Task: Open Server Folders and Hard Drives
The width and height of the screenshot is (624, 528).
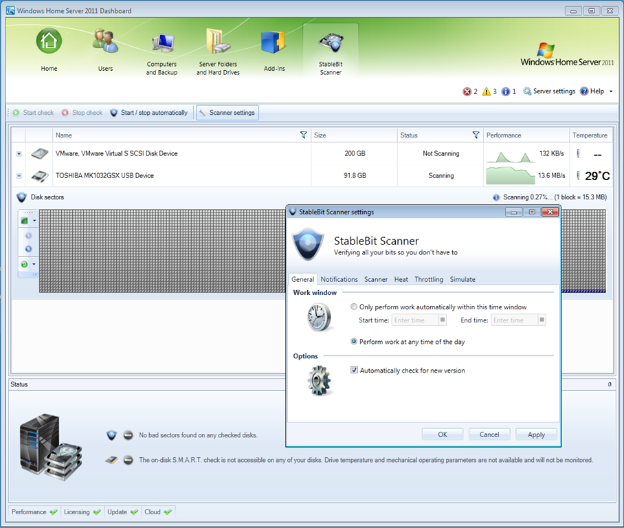Action: tap(218, 51)
